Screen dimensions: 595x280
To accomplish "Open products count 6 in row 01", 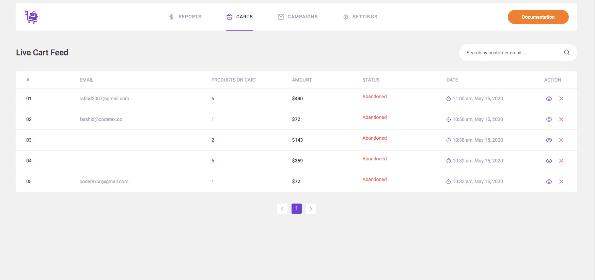I will pyautogui.click(x=213, y=99).
